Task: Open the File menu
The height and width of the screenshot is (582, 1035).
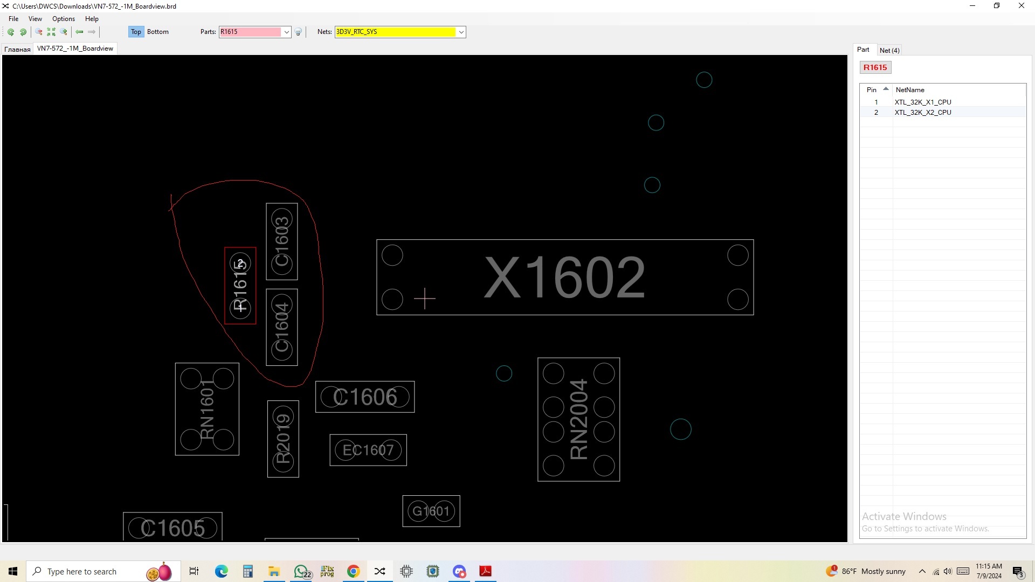Action: (x=13, y=18)
